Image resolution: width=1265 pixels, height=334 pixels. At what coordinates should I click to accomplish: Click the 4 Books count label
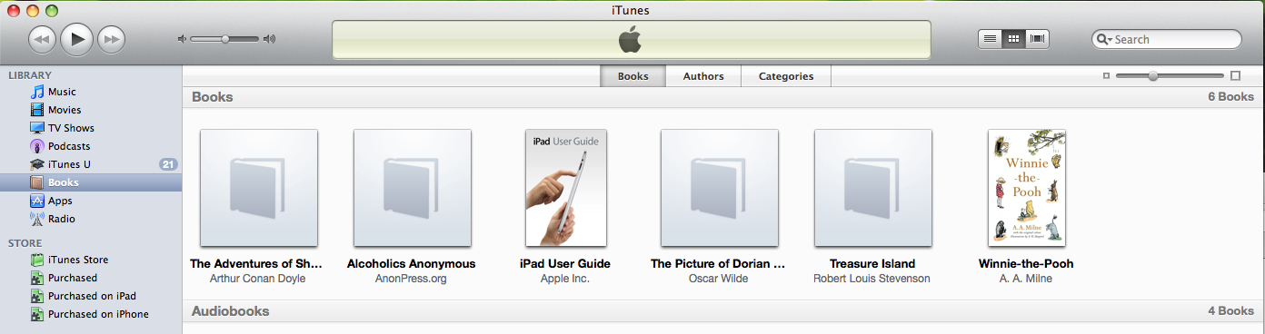(1230, 311)
